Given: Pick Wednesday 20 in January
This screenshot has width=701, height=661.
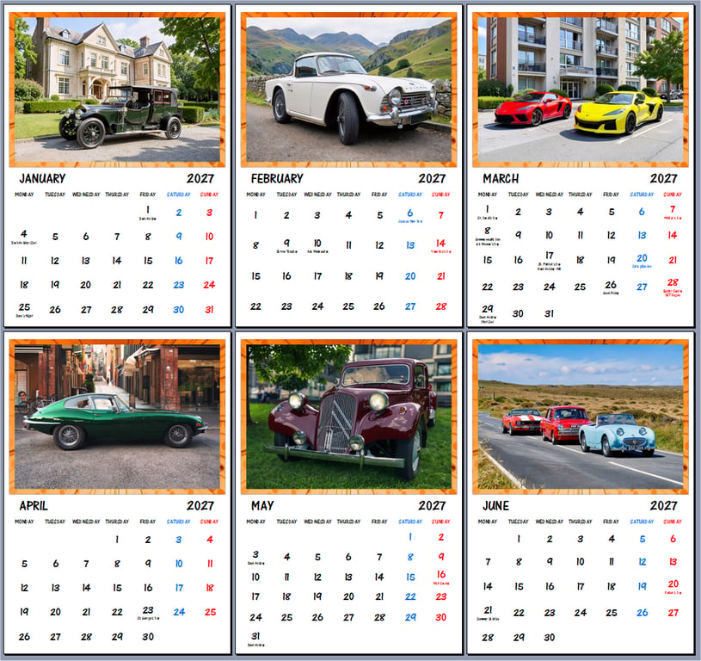Looking at the screenshot, I should pos(85,285).
